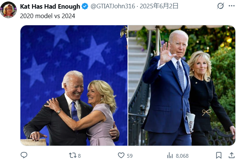
Task: Open the author's profile picture avatar
Action: coord(8,9)
